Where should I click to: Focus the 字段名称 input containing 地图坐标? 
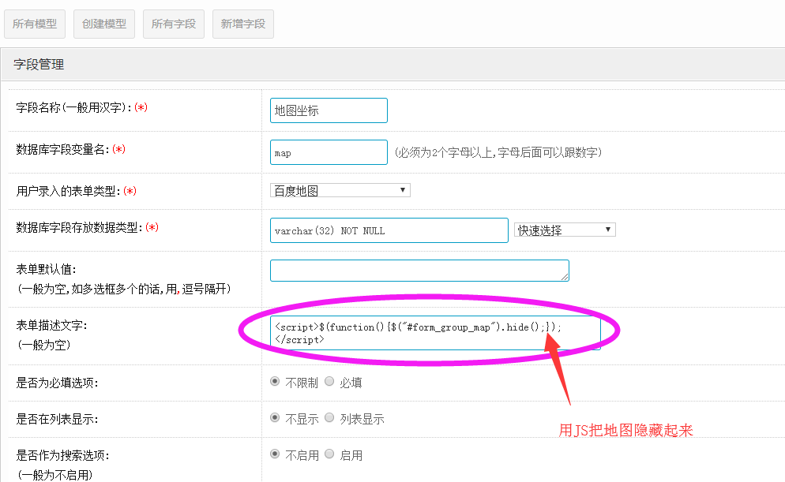[x=329, y=110]
